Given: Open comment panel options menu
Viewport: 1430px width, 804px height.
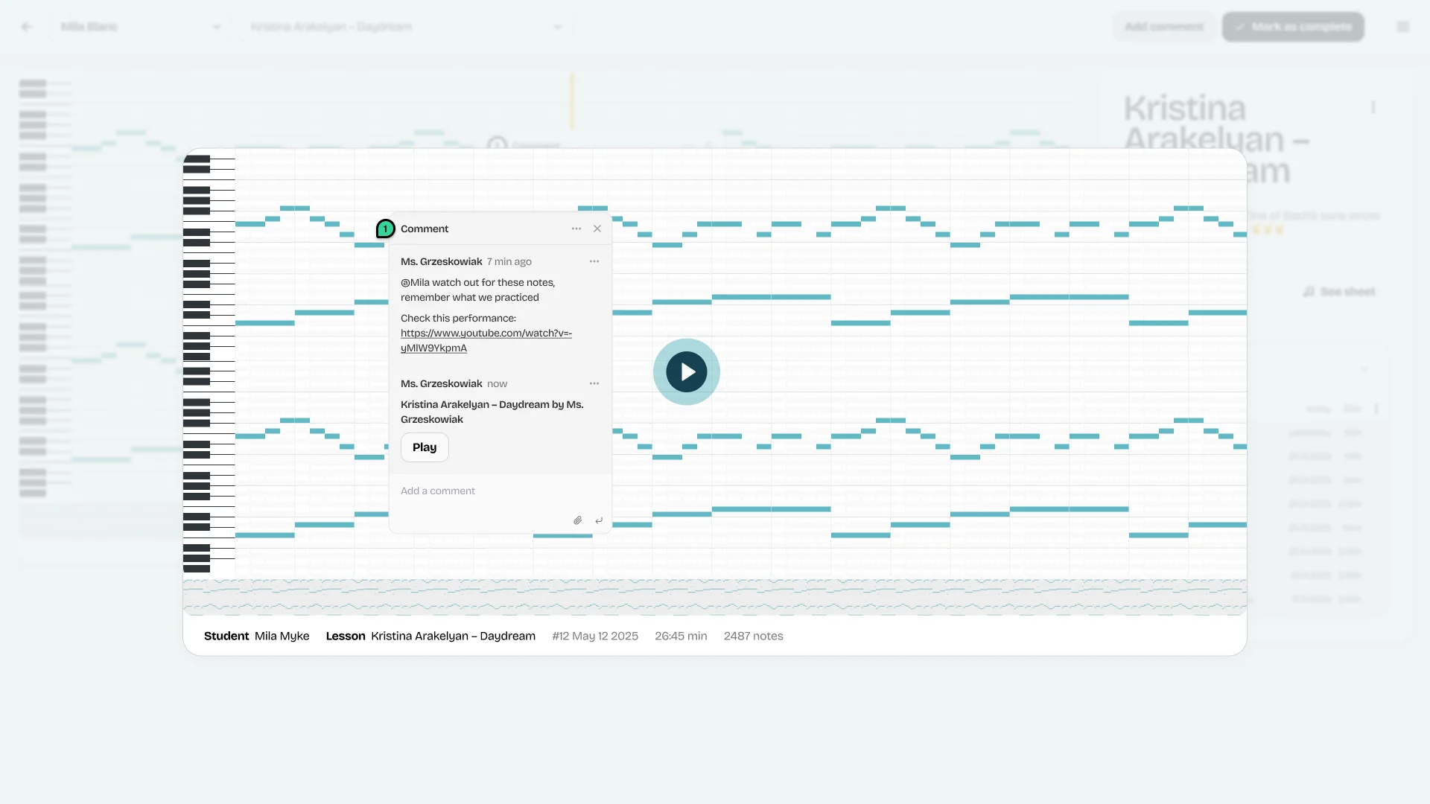Looking at the screenshot, I should [576, 229].
